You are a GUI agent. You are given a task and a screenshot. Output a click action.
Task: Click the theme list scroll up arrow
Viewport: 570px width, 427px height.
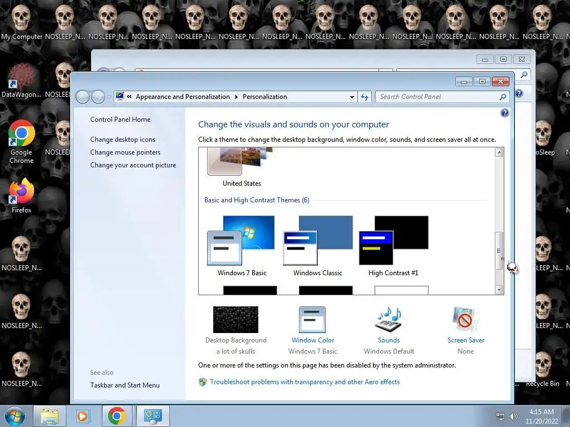[499, 152]
